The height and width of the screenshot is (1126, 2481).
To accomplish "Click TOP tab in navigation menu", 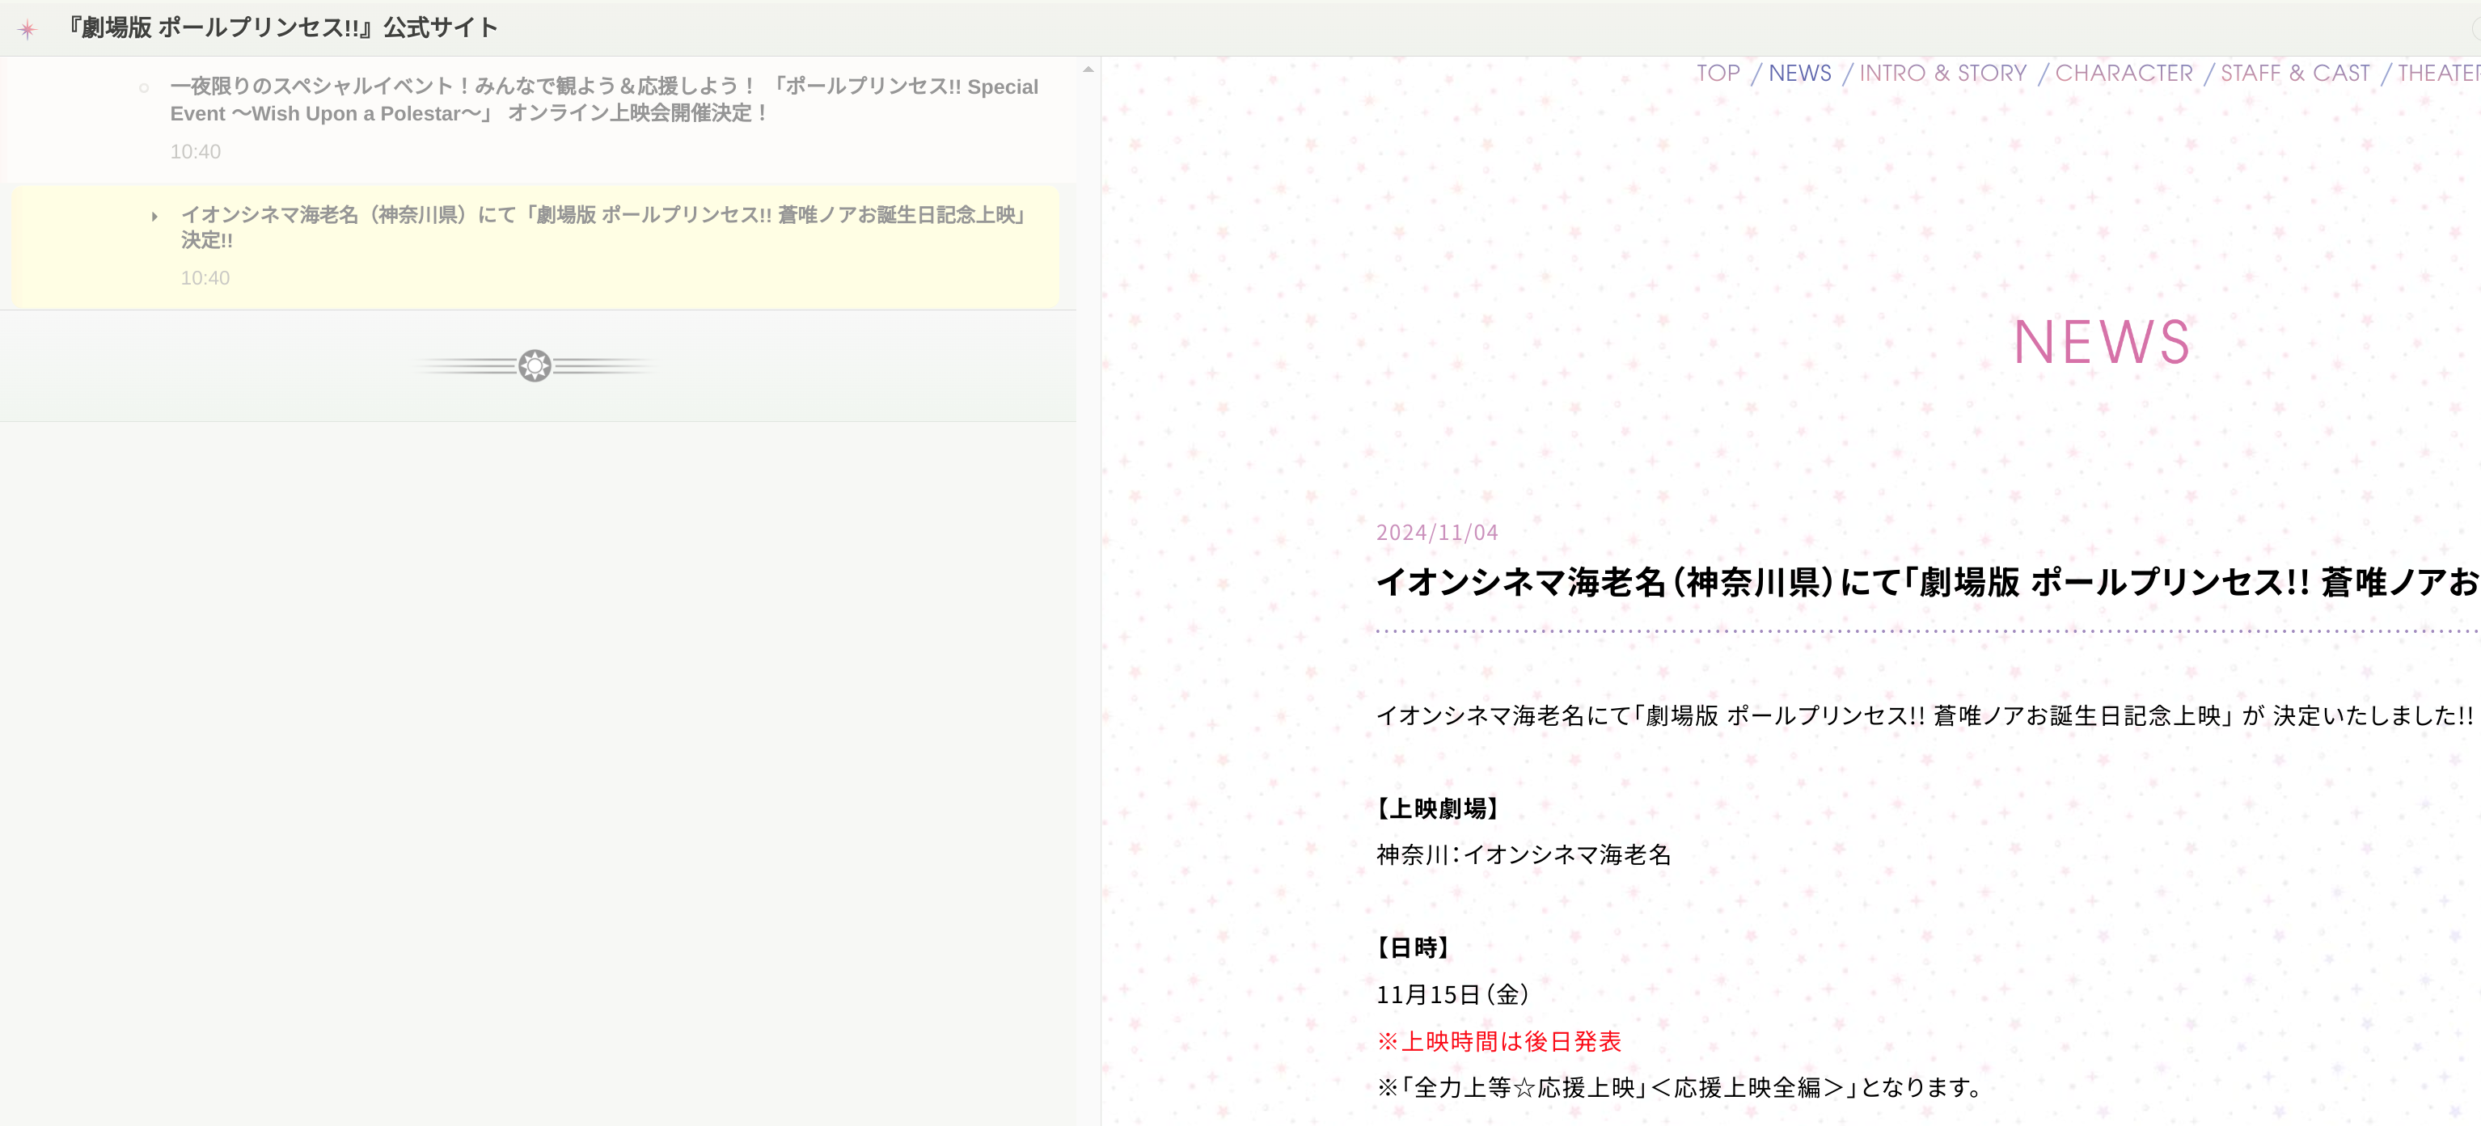I will 1718,71.
